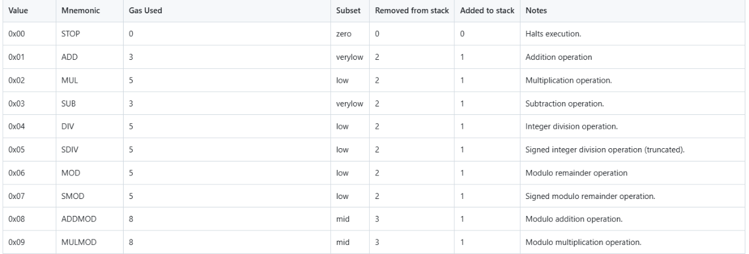Viewport: 749px width, 254px height.
Task: Click the 'zero' subset cell
Action: coord(344,34)
